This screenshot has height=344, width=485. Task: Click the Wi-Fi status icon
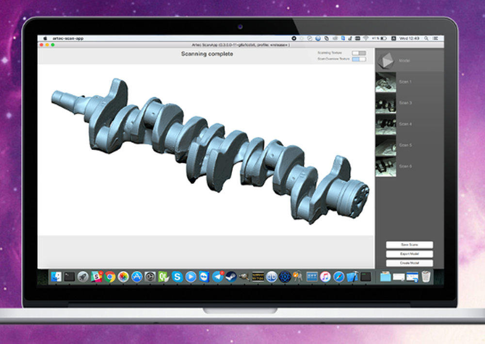tap(366, 38)
